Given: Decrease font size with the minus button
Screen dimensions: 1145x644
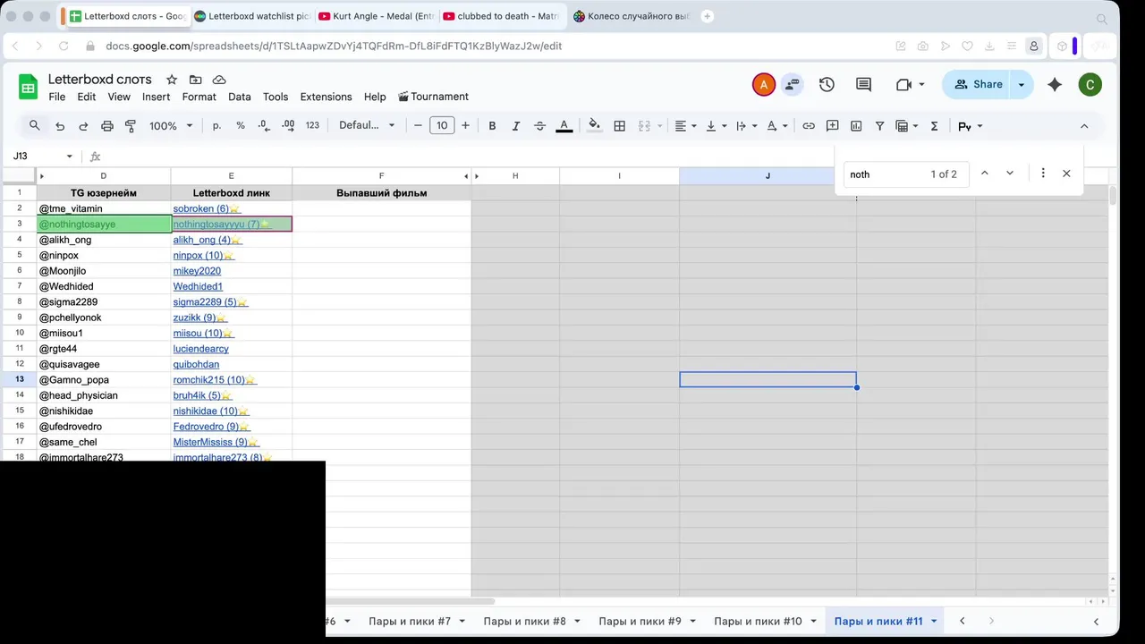Looking at the screenshot, I should [x=418, y=126].
